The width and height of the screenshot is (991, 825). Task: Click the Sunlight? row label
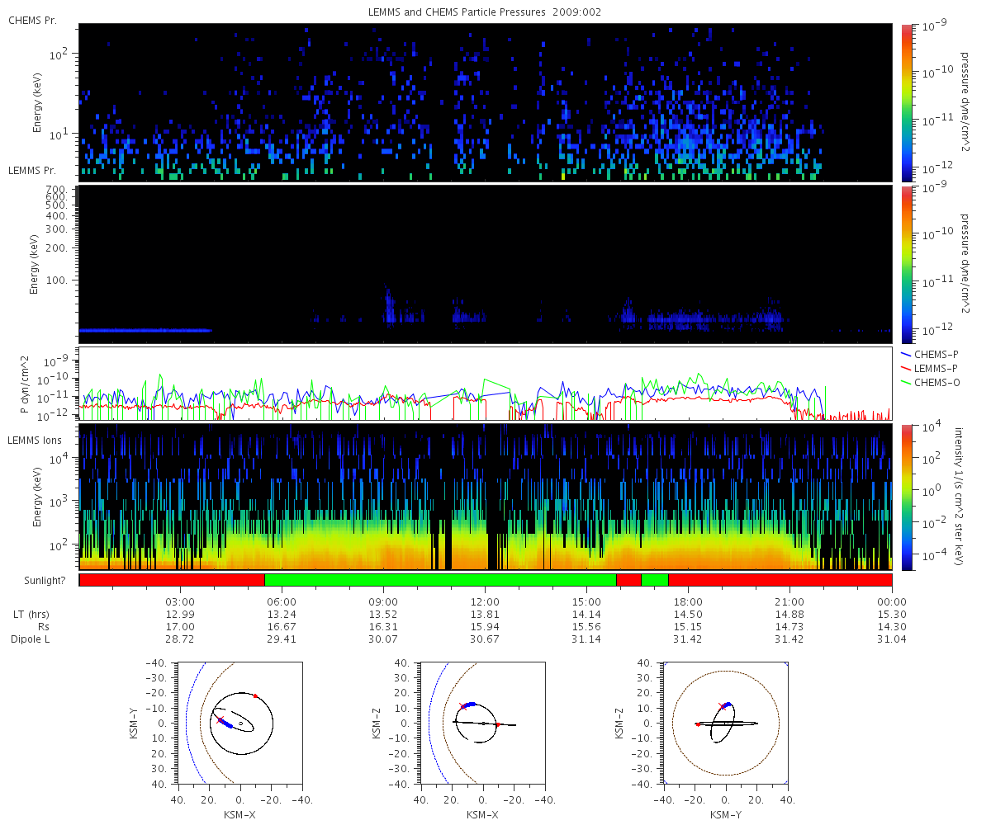click(42, 581)
